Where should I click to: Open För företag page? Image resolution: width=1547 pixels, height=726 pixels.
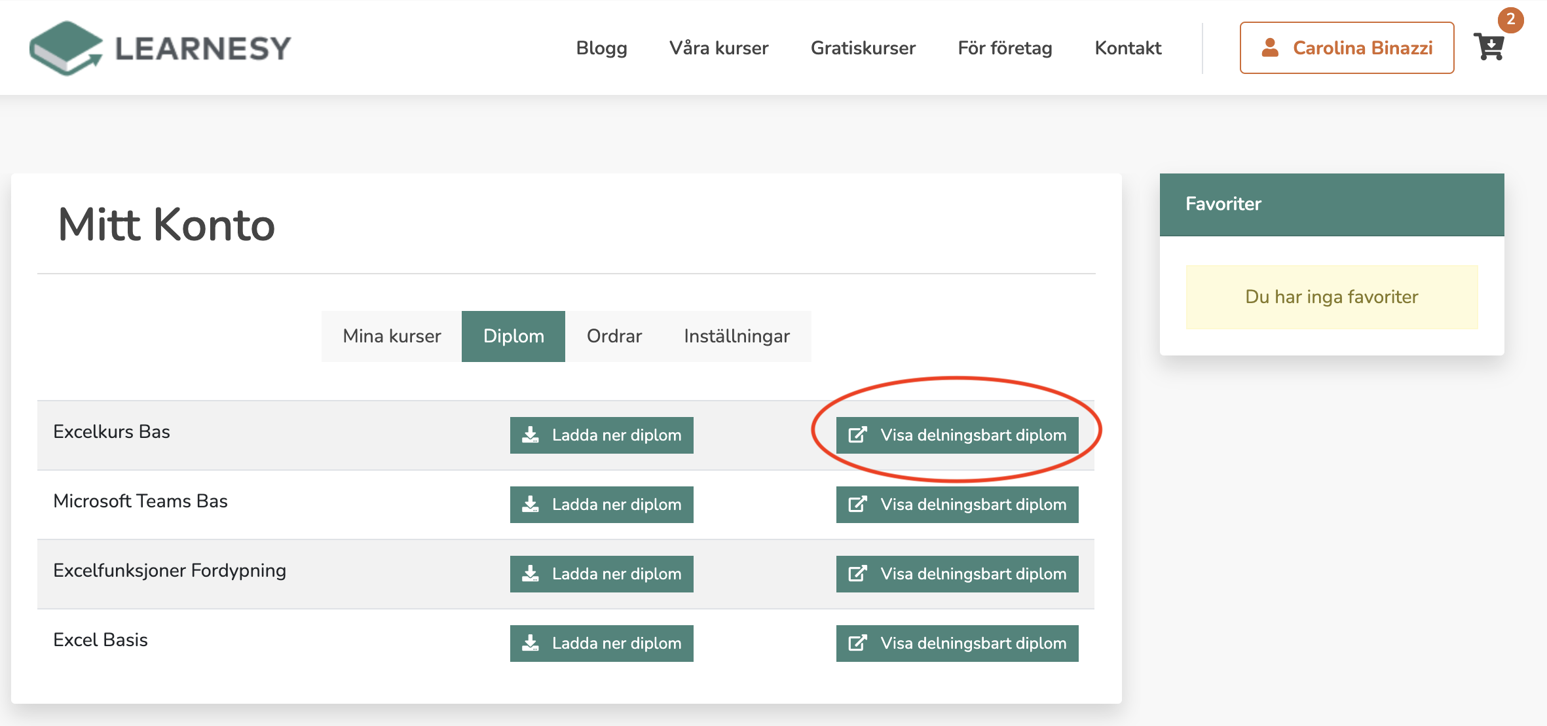pyautogui.click(x=1005, y=48)
